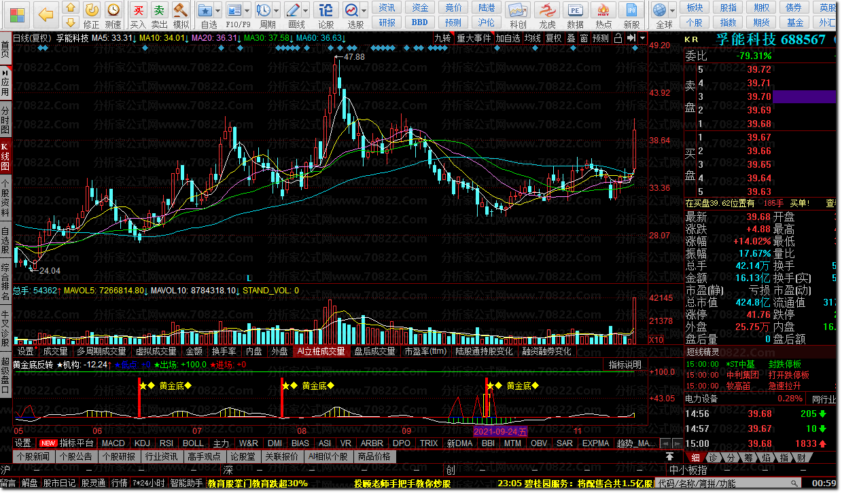Open the 热点 hot topics flame icon
The height and width of the screenshot is (493, 842).
pos(603,10)
